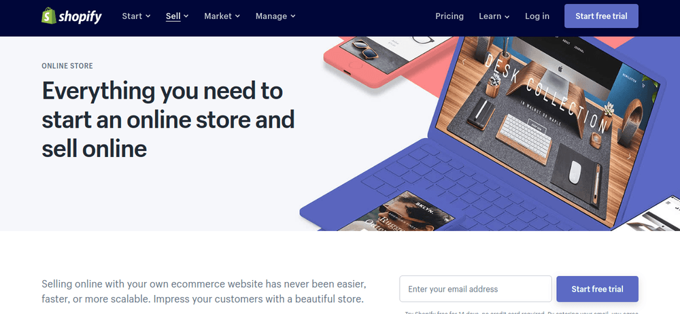Screen dimensions: 680x314
Task: Click the Shopify wordmark in the header
Action: [x=80, y=16]
